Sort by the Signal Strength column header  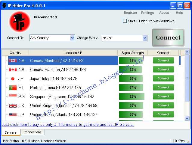coord(133,53)
